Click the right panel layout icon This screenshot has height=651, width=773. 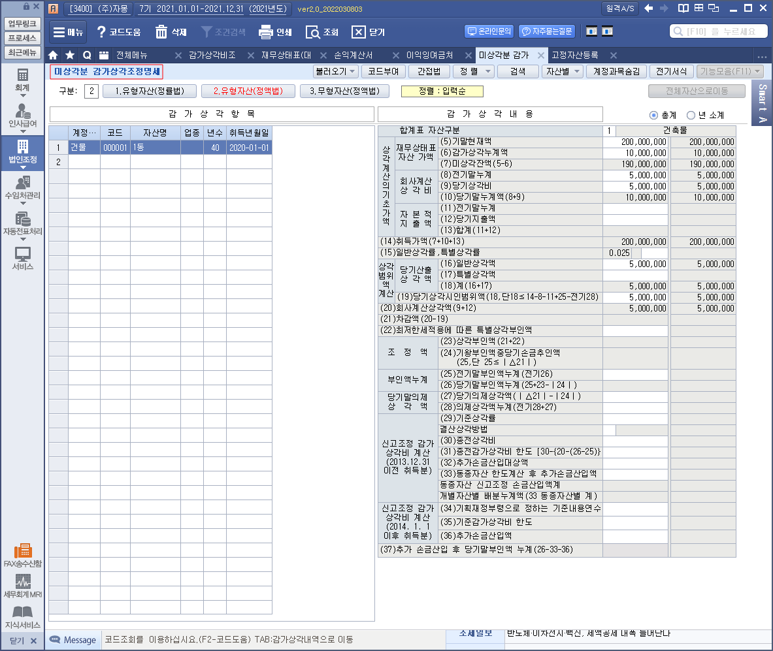pos(608,31)
